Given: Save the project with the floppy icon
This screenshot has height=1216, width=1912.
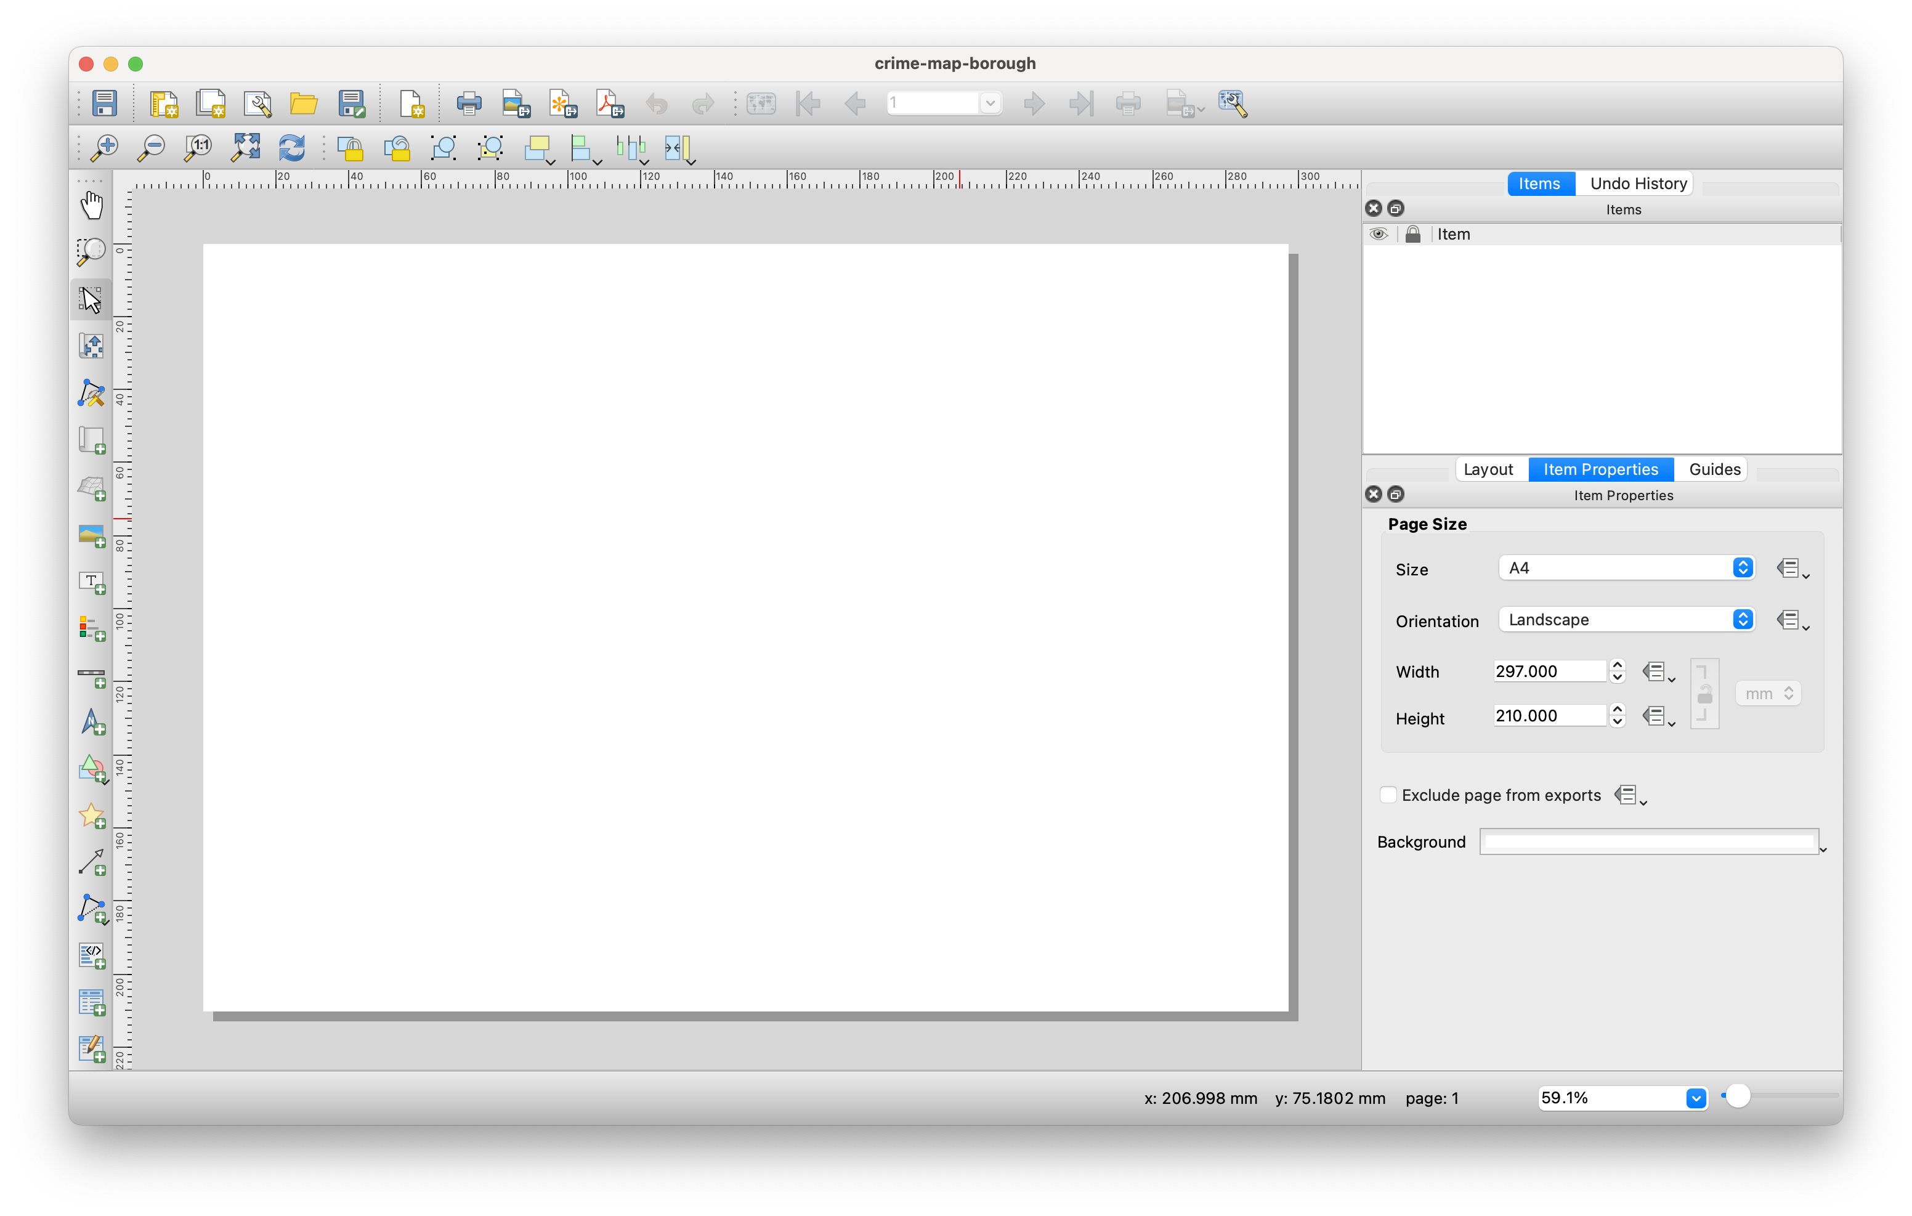Looking at the screenshot, I should (105, 103).
